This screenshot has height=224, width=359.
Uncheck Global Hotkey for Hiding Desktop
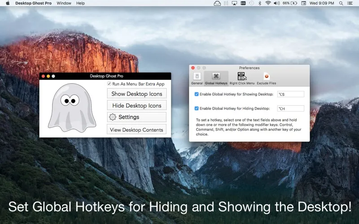[x=197, y=108]
